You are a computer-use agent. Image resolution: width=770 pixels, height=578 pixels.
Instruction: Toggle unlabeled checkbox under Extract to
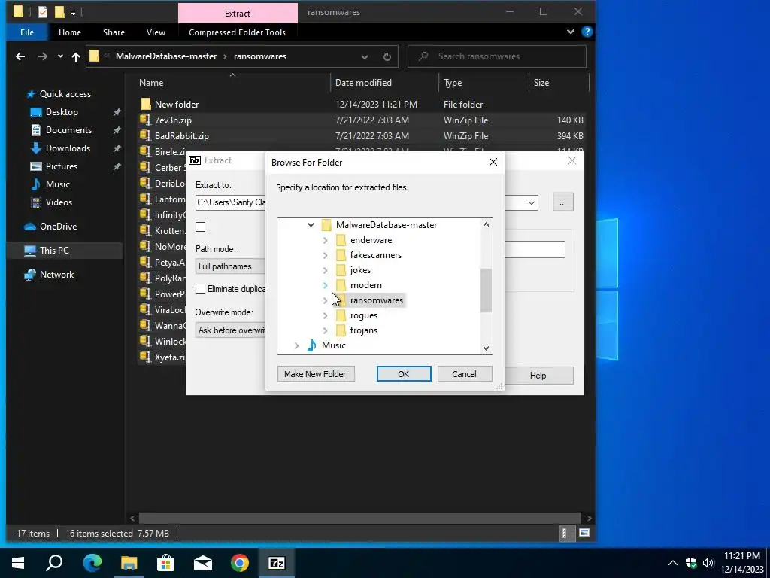[200, 227]
